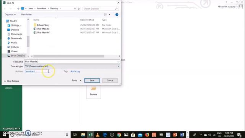Click the search magnifier icon
This screenshot has height=138, width=245.
tap(116, 8)
